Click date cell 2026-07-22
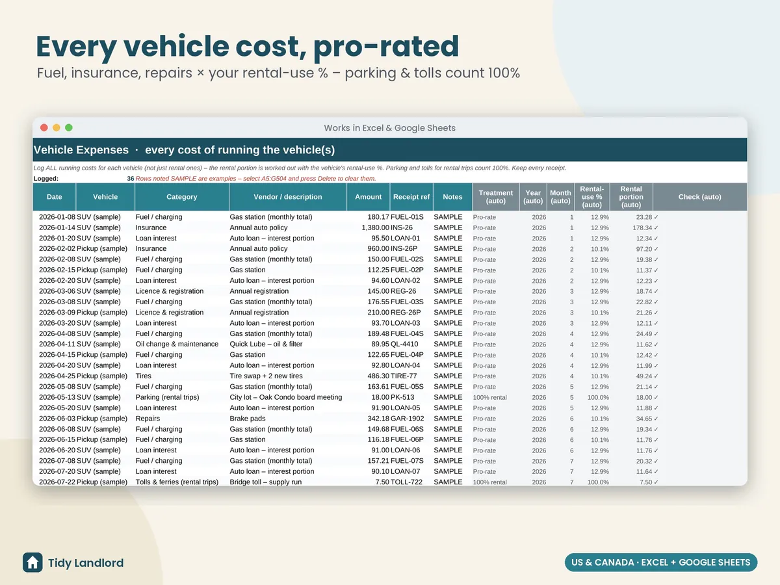This screenshot has height=585, width=780. pyautogui.click(x=57, y=482)
